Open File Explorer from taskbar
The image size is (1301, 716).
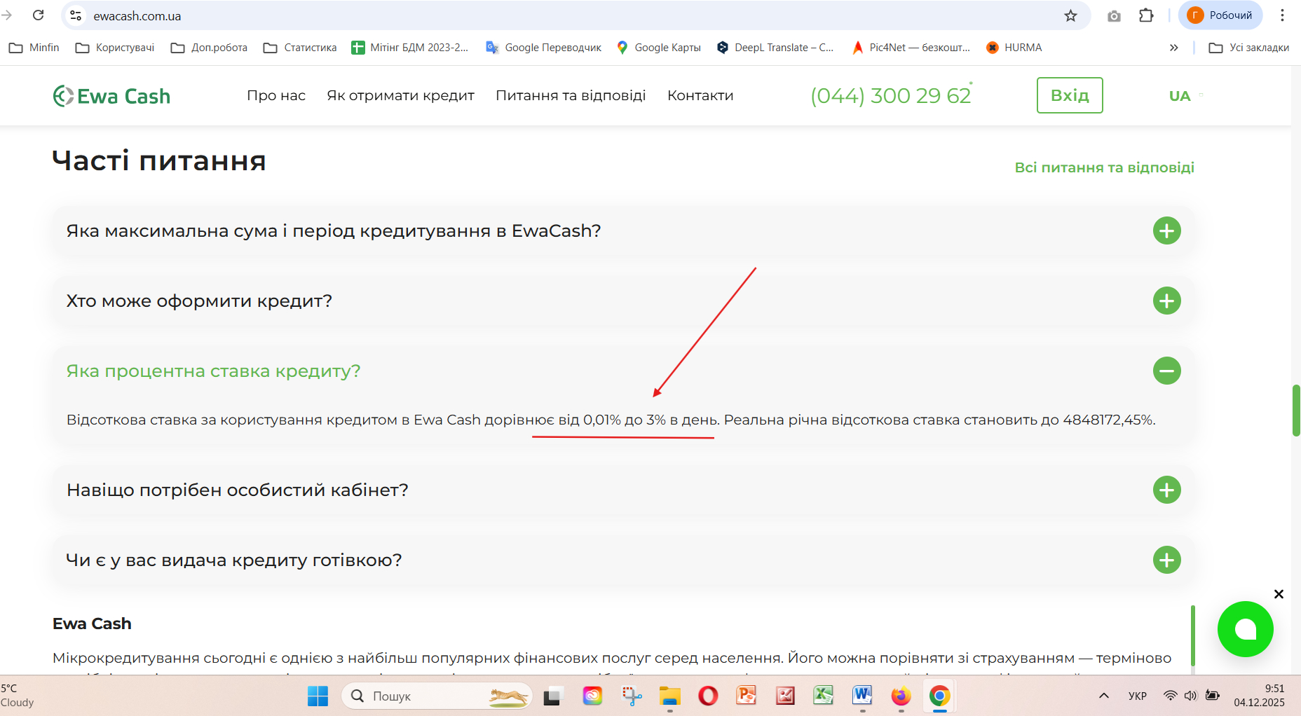[x=670, y=696]
